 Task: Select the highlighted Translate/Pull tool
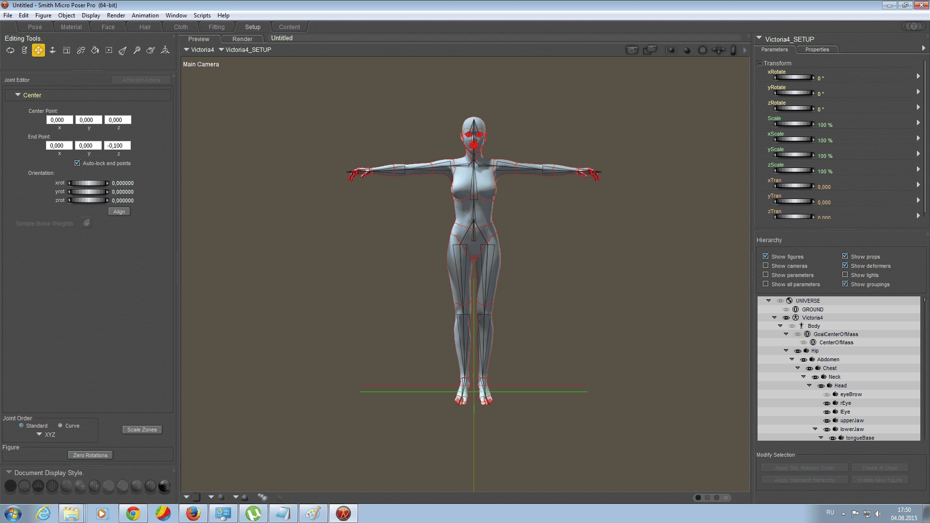click(x=38, y=50)
